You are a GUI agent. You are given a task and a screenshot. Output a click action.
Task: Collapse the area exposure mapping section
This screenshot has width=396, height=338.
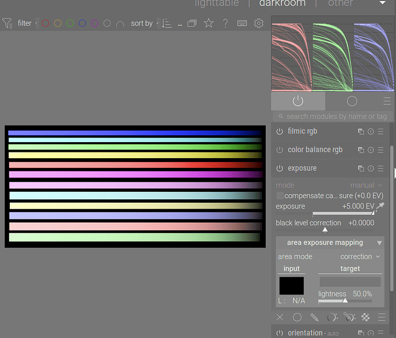coord(379,243)
